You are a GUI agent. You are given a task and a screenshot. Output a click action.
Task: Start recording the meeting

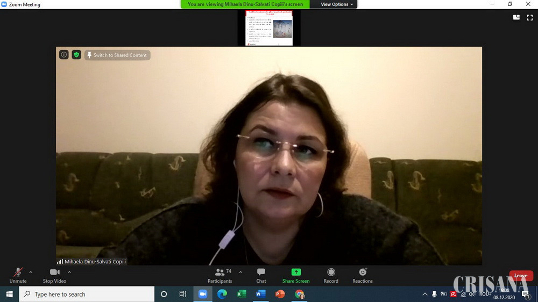331,275
